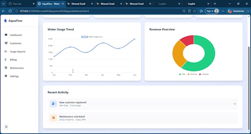Click the new customer registered user icon
251x134 pixels.
click(54, 104)
